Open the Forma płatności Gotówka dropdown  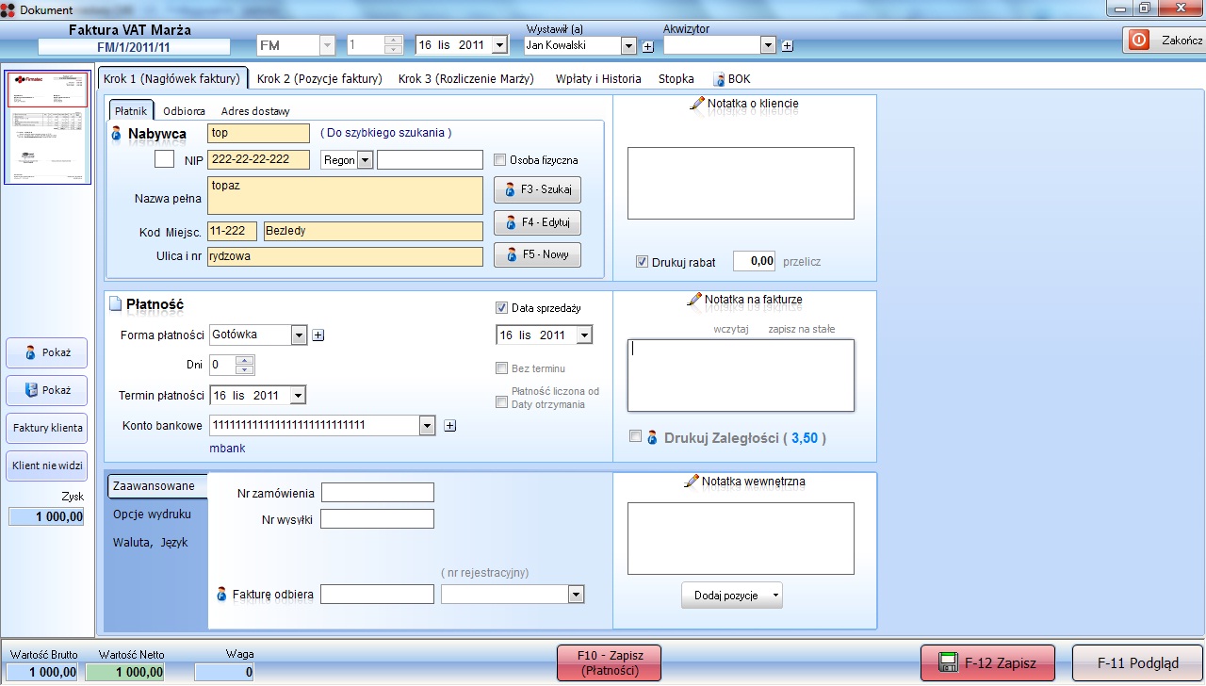(x=299, y=335)
